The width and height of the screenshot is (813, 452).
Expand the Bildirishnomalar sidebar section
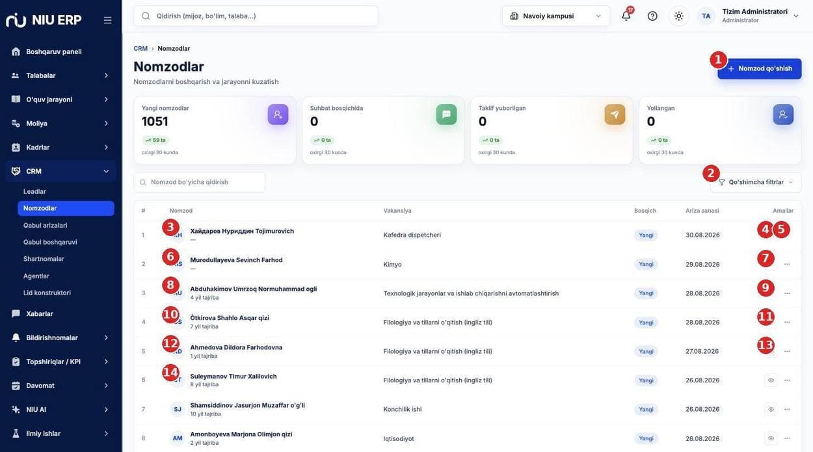(60, 338)
